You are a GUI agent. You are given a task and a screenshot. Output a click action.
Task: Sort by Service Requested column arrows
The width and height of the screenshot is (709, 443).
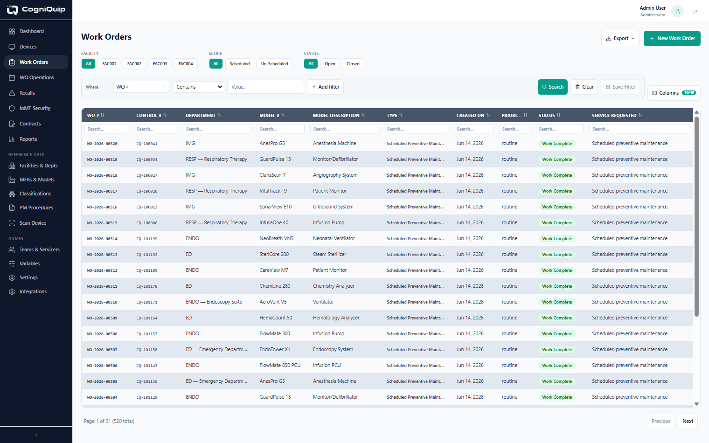coord(640,115)
